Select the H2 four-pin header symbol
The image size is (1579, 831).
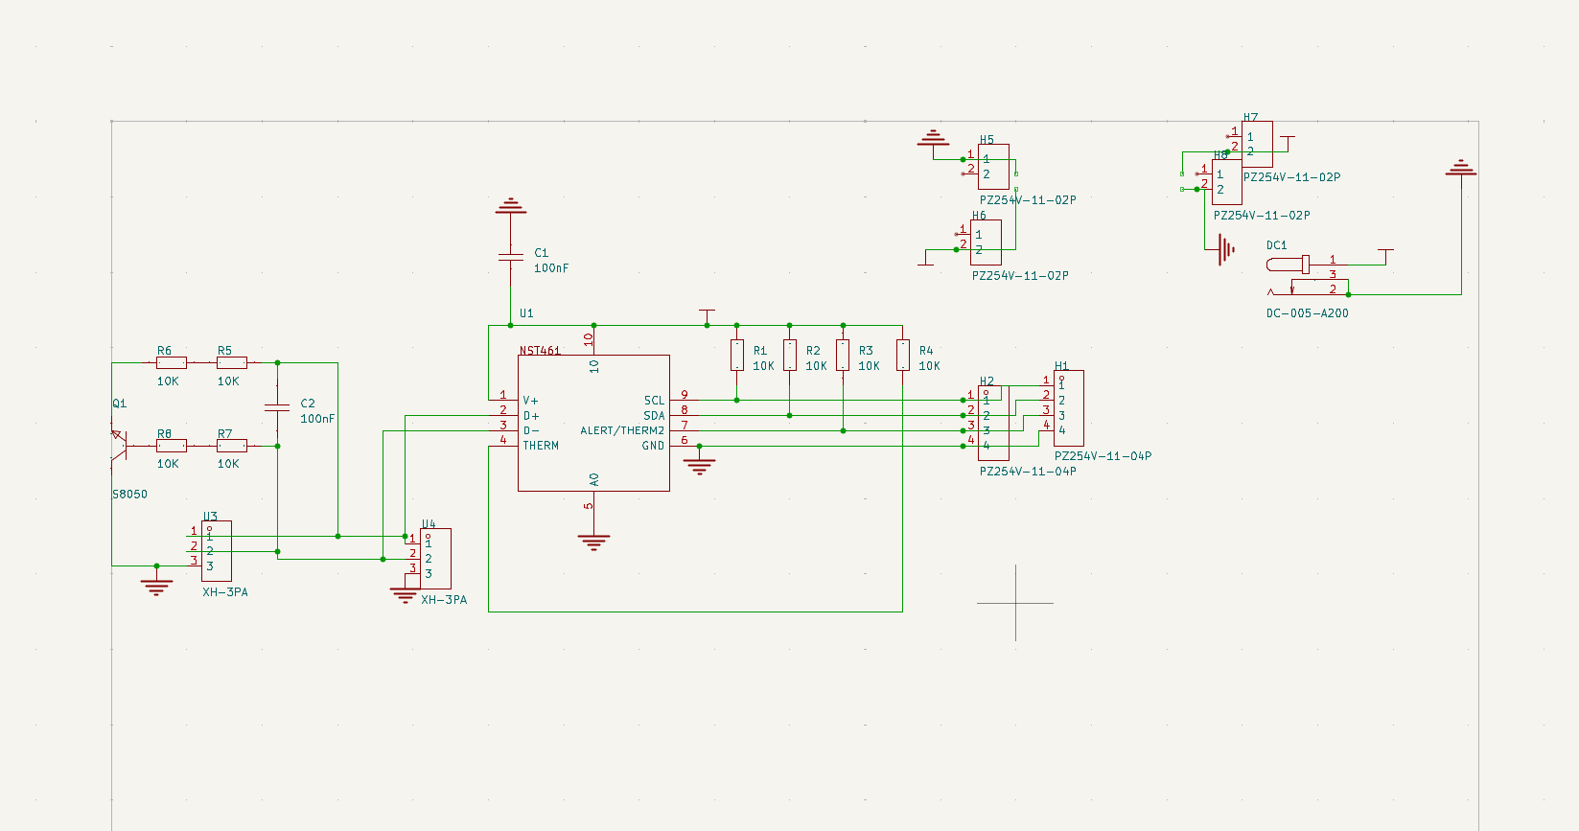pos(993,423)
